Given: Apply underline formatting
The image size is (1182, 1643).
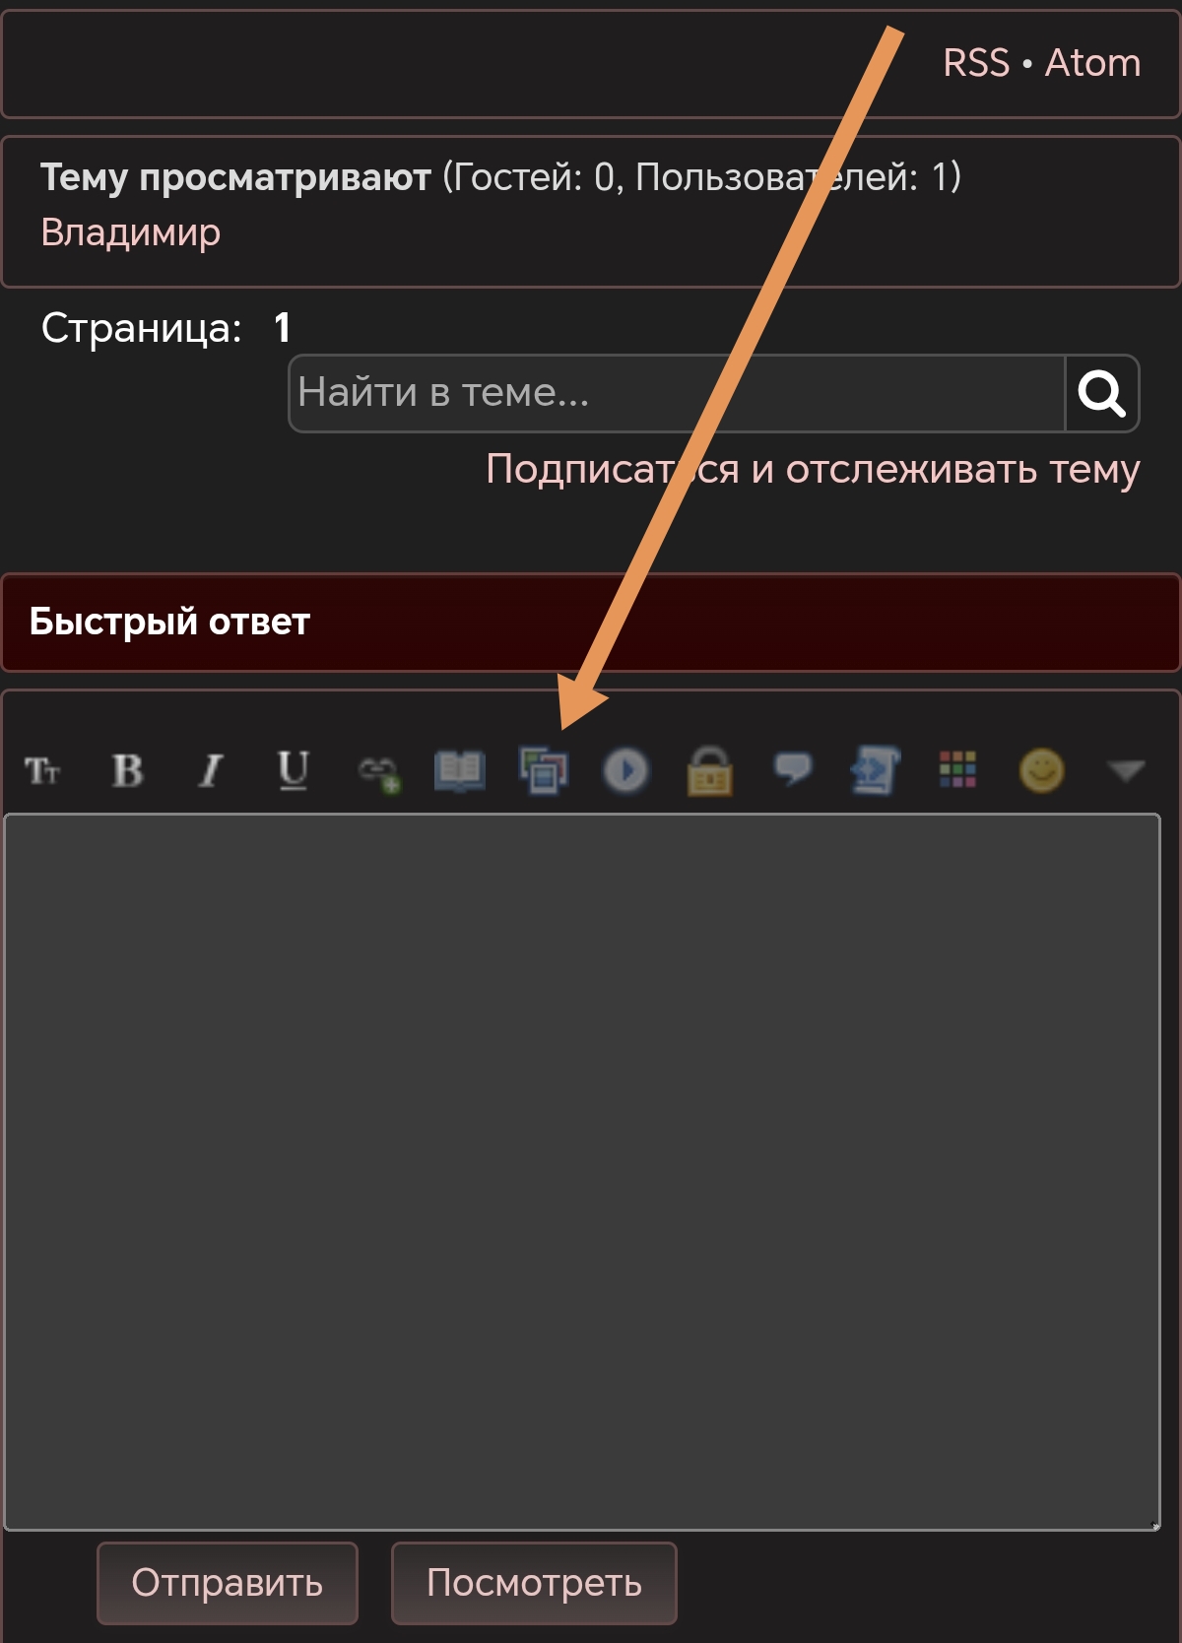Looking at the screenshot, I should pos(294,770).
